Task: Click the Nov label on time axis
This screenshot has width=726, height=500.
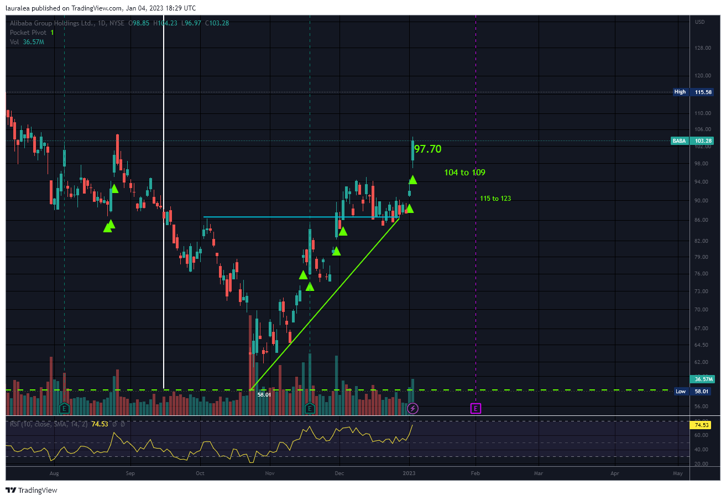Action: [270, 473]
